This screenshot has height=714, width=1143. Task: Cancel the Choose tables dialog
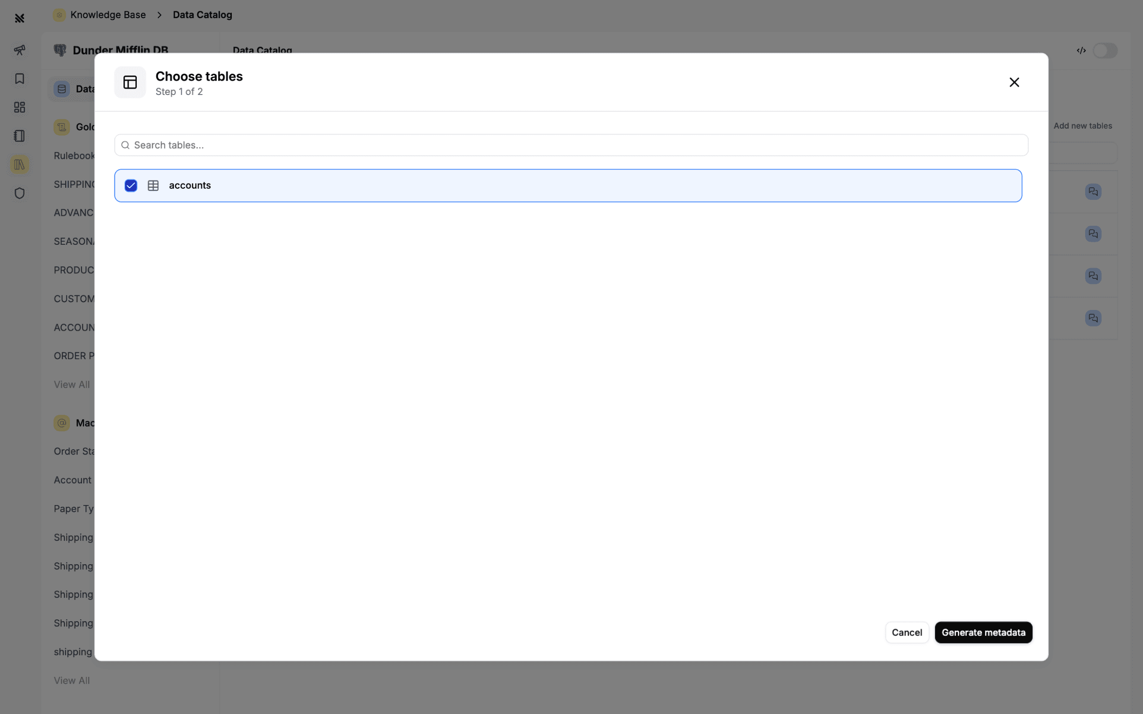(x=906, y=632)
